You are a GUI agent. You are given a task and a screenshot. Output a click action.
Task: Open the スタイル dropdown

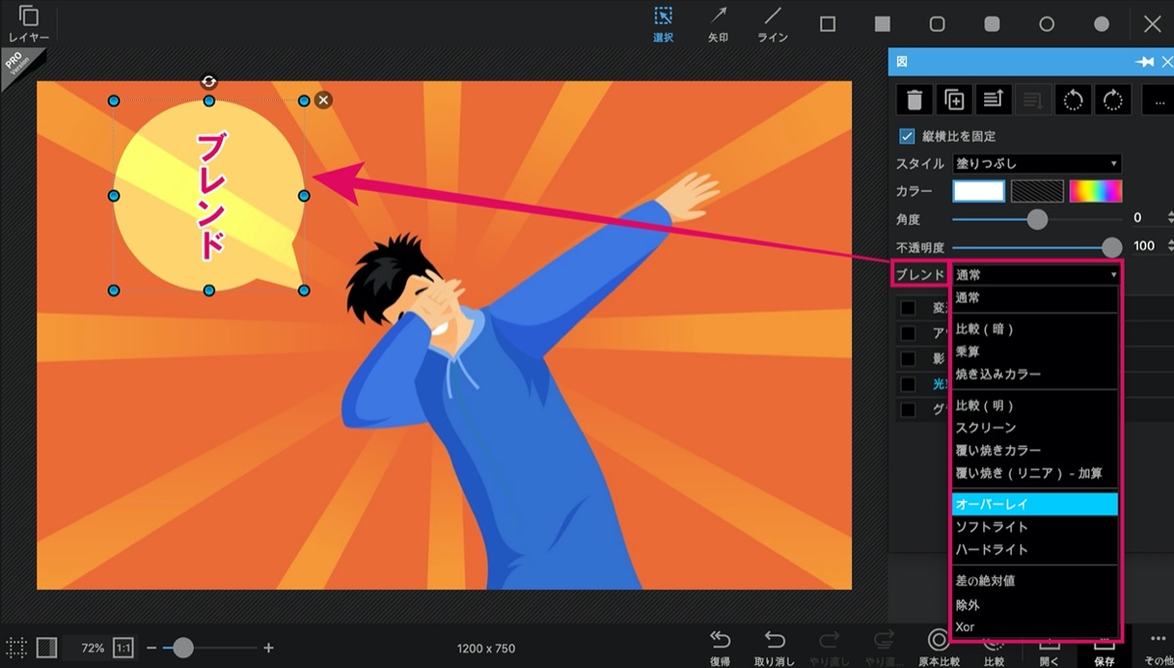click(x=1037, y=163)
